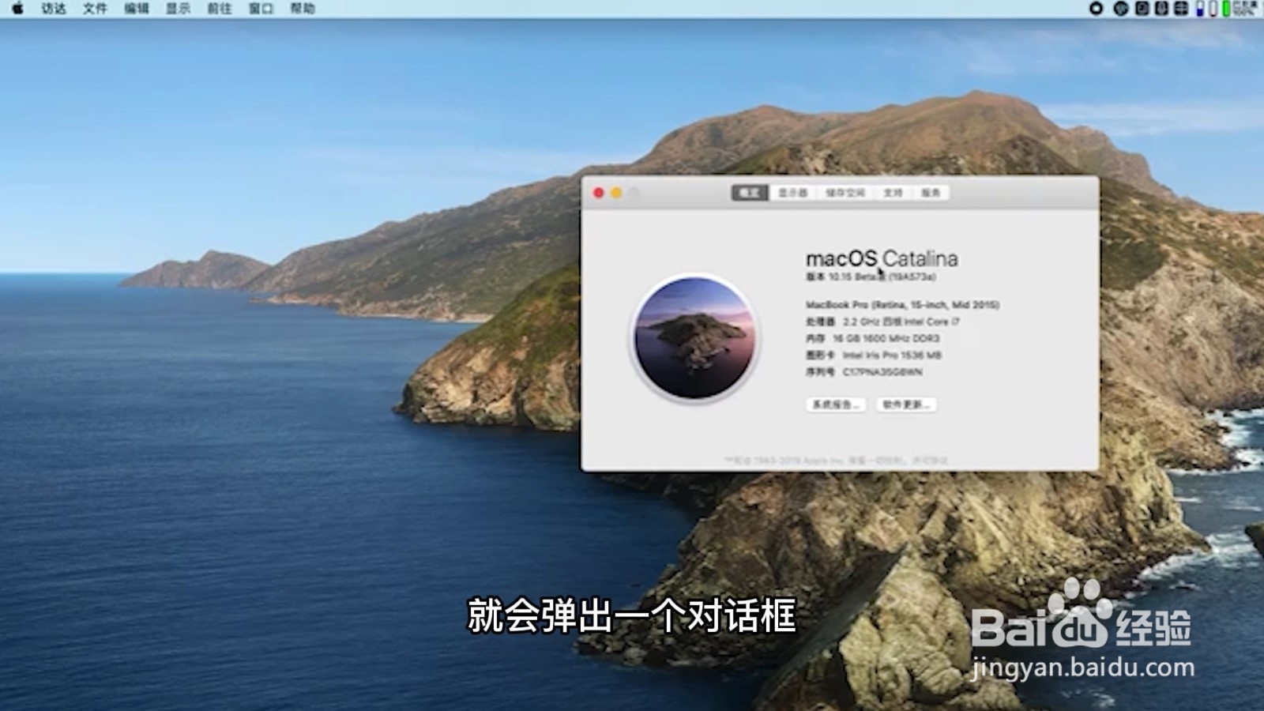Click the green battery icon in menu bar
This screenshot has height=711, width=1264.
pos(1226,9)
